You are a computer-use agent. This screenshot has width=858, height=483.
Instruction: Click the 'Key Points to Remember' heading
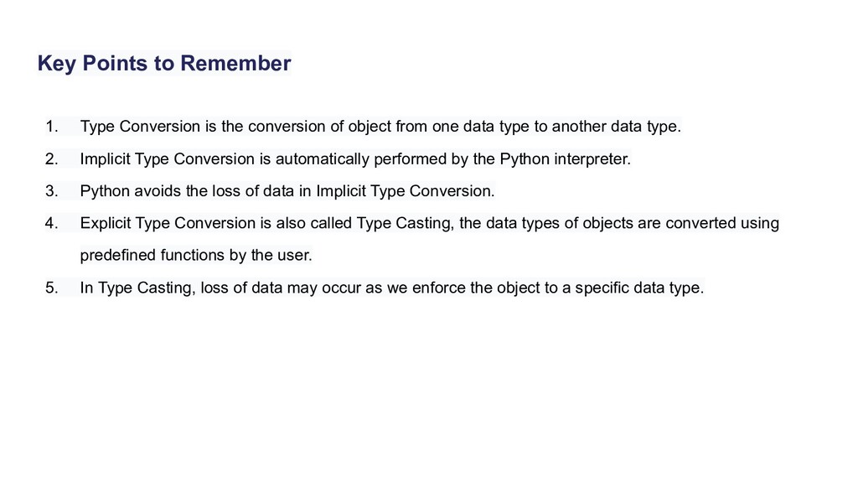click(164, 64)
